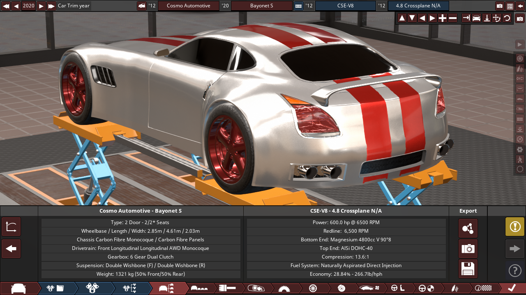Open the engine tree list tab
This screenshot has width=526, height=295.
click(x=129, y=288)
